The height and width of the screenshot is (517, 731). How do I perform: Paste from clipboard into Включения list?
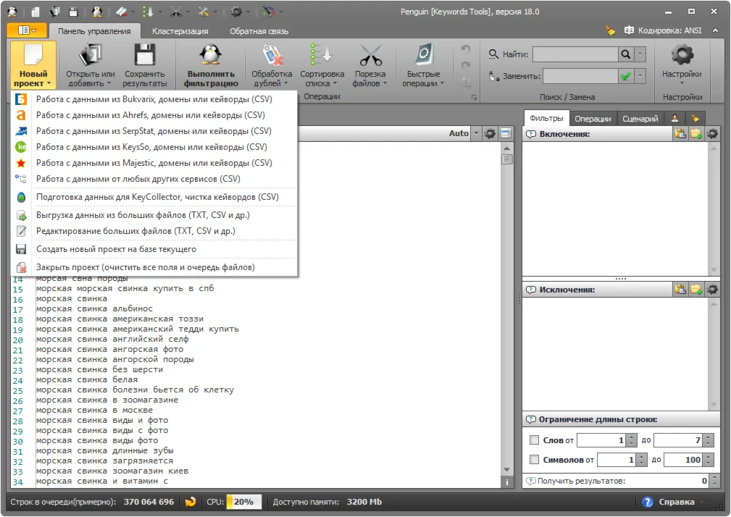coord(680,134)
